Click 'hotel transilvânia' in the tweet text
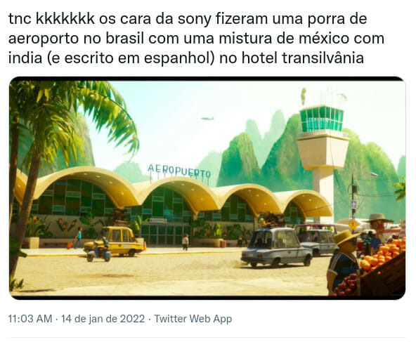This screenshot has width=416, height=342. pos(302,58)
